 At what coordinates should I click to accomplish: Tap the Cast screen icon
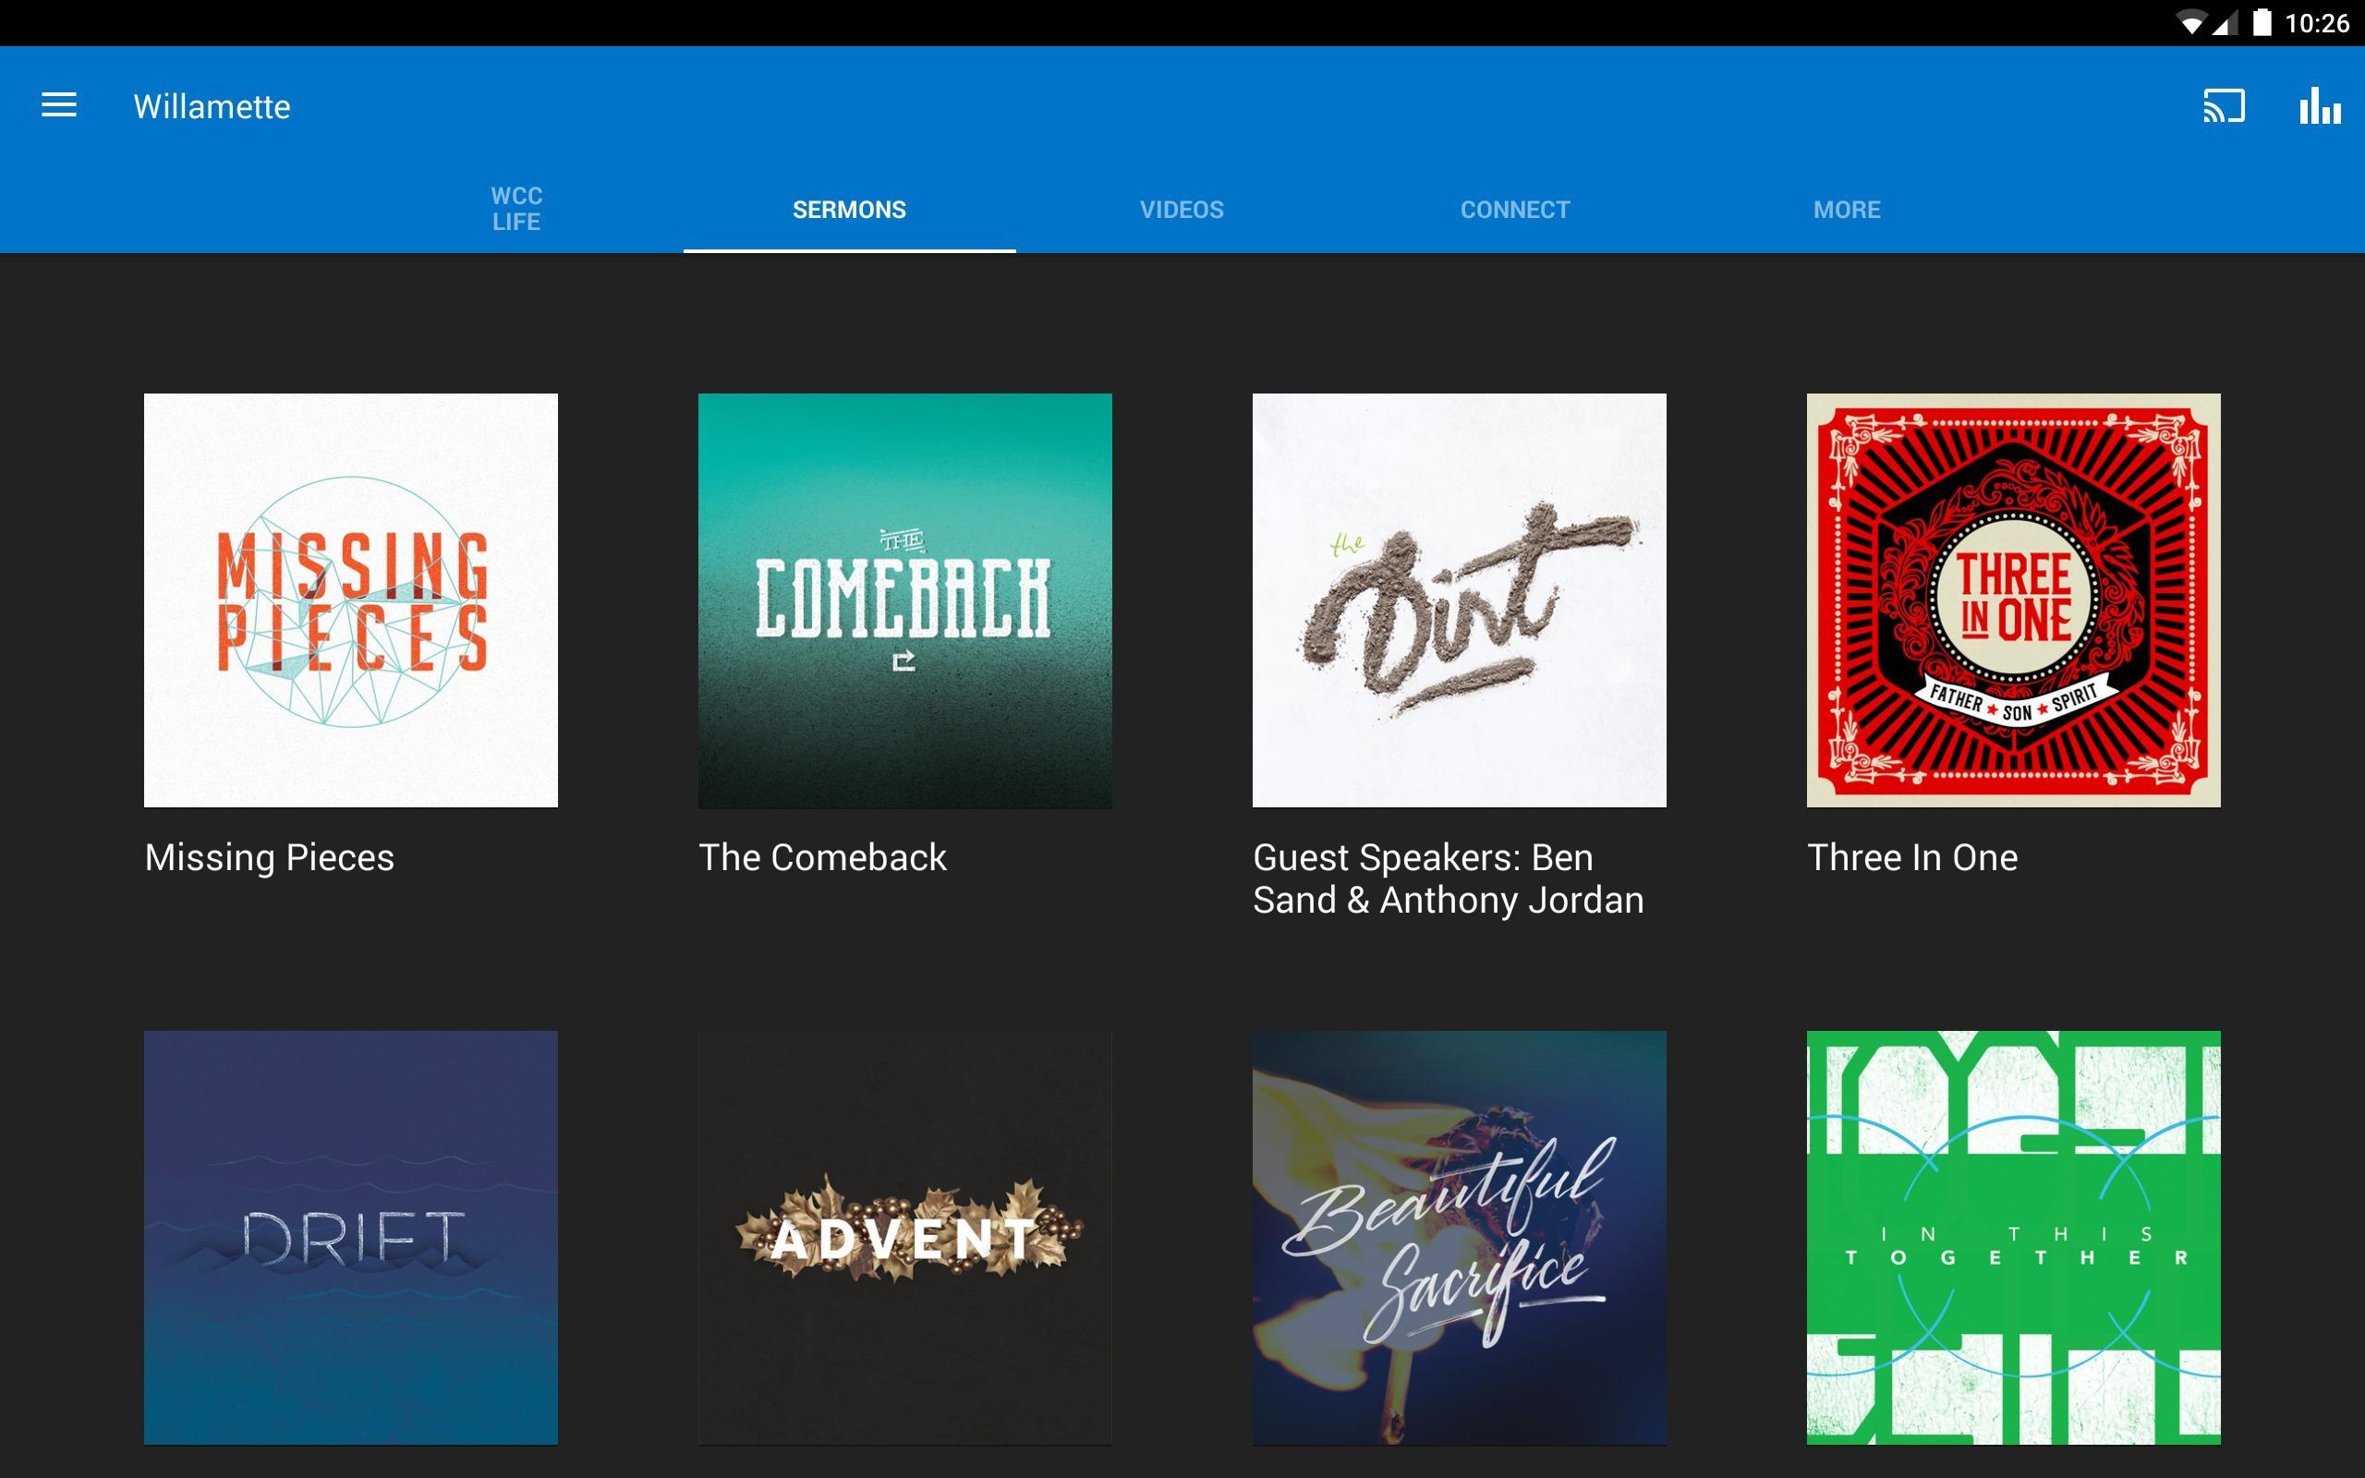click(2224, 105)
